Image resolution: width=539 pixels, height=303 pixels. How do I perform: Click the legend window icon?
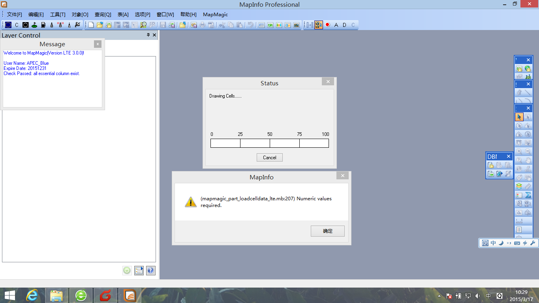519,195
